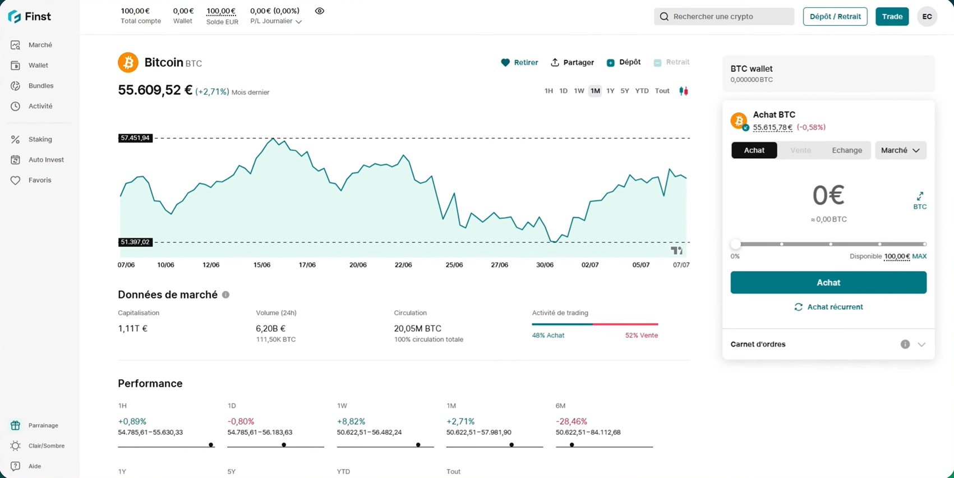Click the Trade button
Viewport: 954px width, 478px height.
coord(892,16)
